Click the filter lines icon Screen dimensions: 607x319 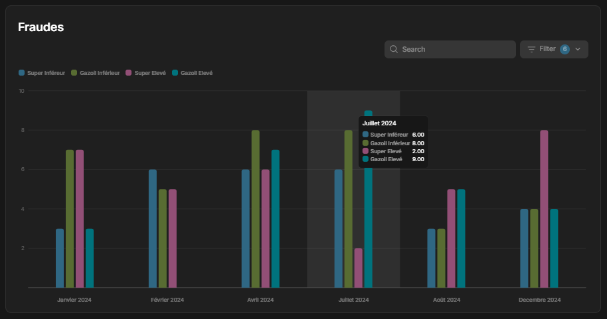pyautogui.click(x=531, y=49)
